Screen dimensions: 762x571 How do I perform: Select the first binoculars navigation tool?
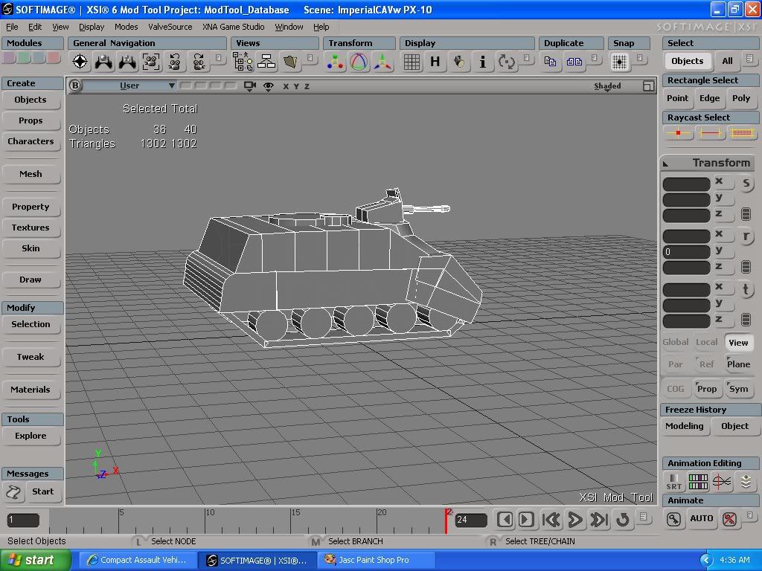pyautogui.click(x=103, y=62)
